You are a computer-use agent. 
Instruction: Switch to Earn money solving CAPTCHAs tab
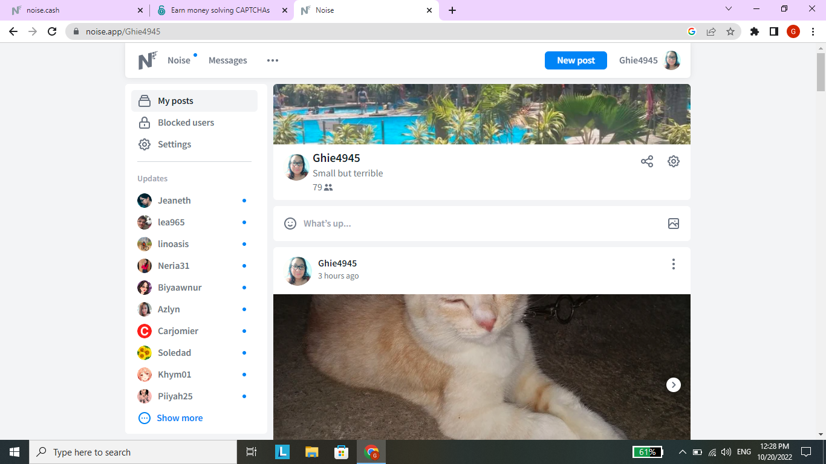tap(221, 10)
